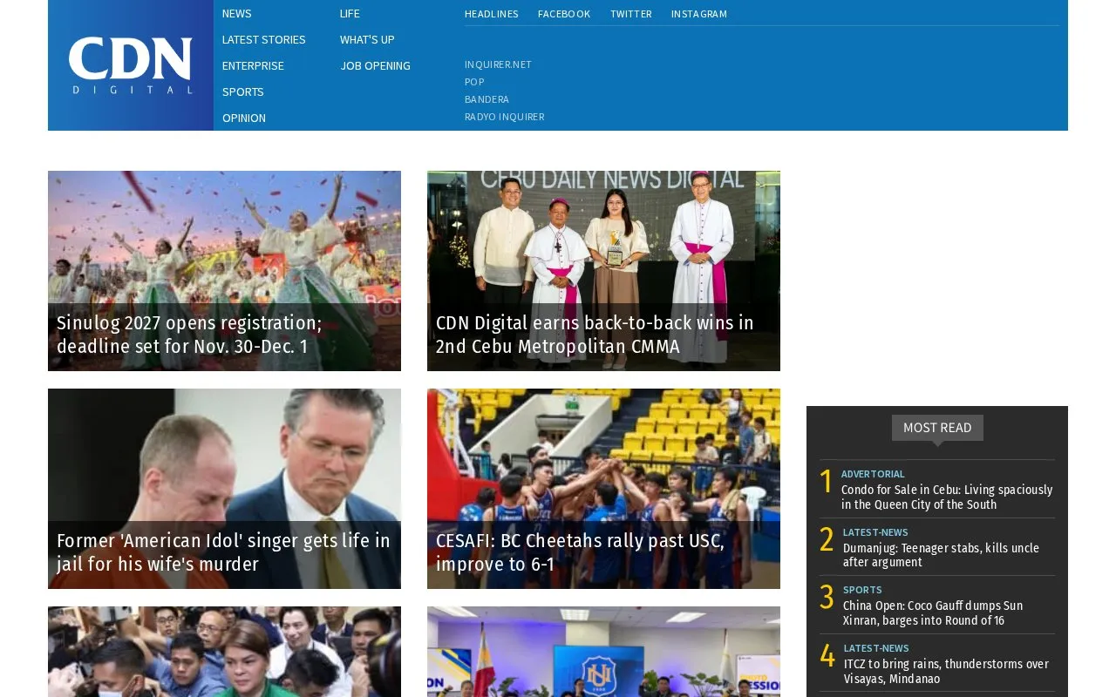This screenshot has width=1116, height=697.
Task: Open the Life section
Action: click(x=350, y=14)
